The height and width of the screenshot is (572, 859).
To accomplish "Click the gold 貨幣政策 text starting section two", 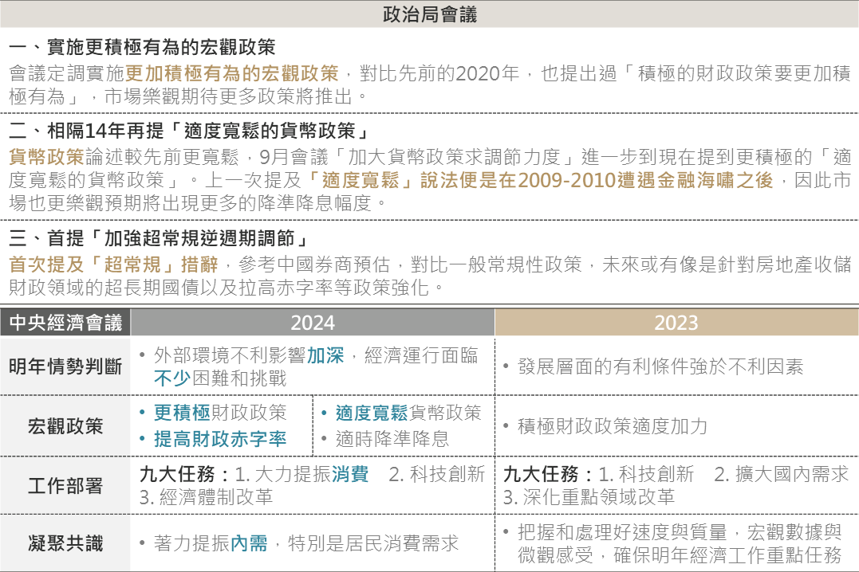I will (45, 156).
